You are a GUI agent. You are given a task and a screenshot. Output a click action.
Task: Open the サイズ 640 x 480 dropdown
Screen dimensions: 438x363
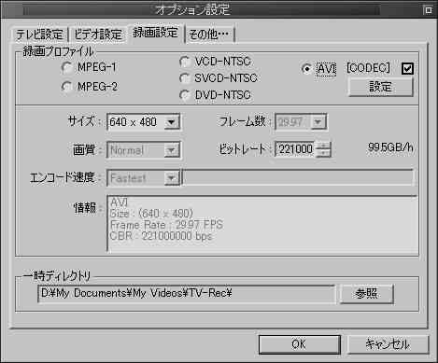[x=143, y=122]
